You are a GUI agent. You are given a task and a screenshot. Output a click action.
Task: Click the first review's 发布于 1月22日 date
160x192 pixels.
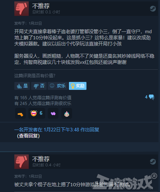28,23
